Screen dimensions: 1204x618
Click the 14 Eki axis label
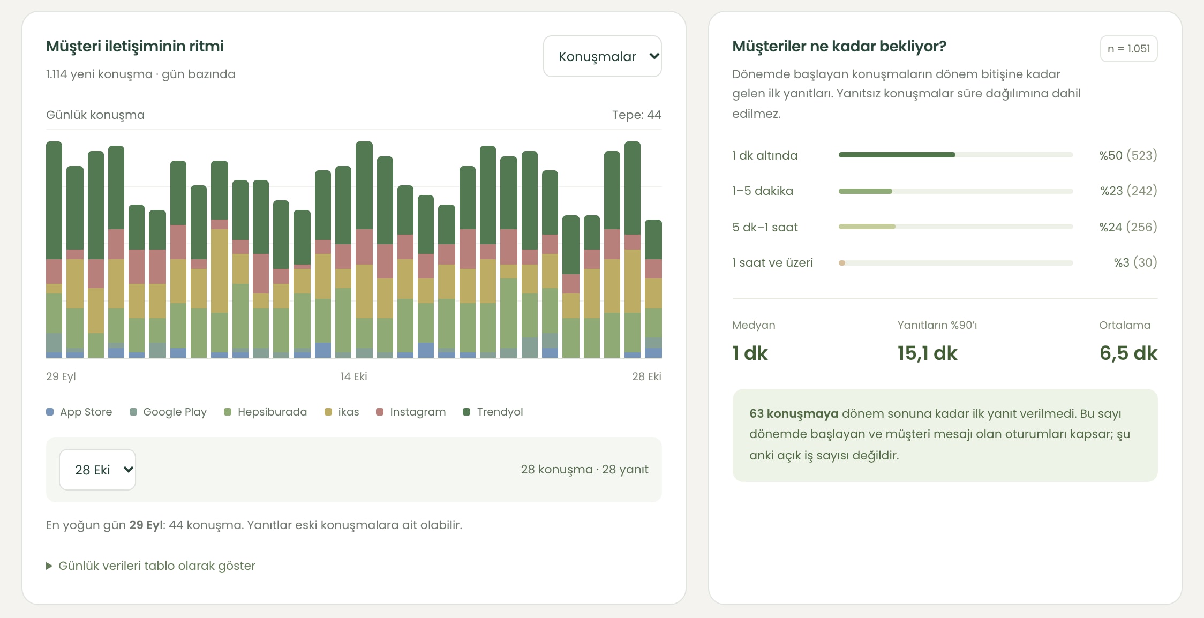tap(353, 376)
